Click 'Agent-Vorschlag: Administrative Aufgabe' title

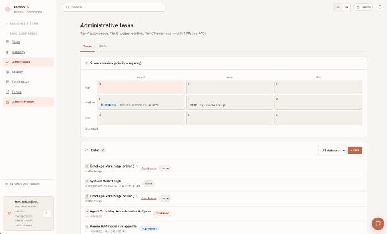[120, 211]
